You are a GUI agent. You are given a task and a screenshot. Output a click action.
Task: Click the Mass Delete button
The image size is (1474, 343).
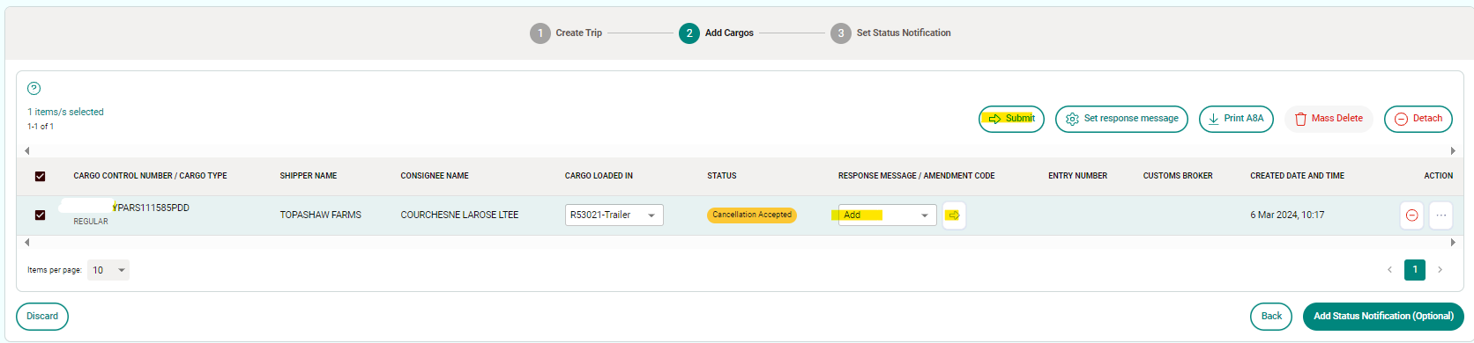coord(1329,119)
